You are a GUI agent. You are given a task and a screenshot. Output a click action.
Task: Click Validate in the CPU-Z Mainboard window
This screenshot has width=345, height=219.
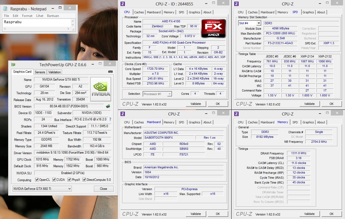pyautogui.click(x=196, y=214)
